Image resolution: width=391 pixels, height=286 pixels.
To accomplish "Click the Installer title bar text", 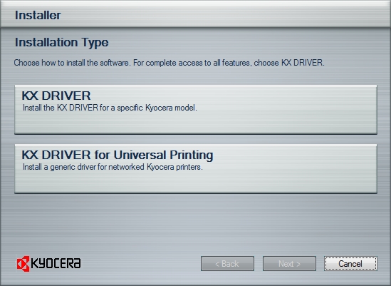I will [x=38, y=15].
